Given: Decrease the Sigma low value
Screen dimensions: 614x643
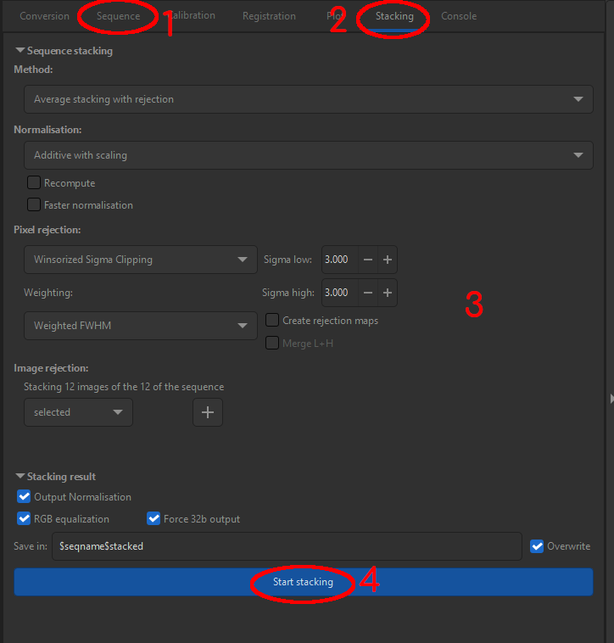Looking at the screenshot, I should coord(368,260).
